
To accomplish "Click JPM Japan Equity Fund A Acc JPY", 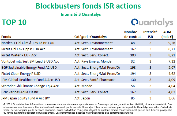I will pyautogui.click(x=25, y=98).
